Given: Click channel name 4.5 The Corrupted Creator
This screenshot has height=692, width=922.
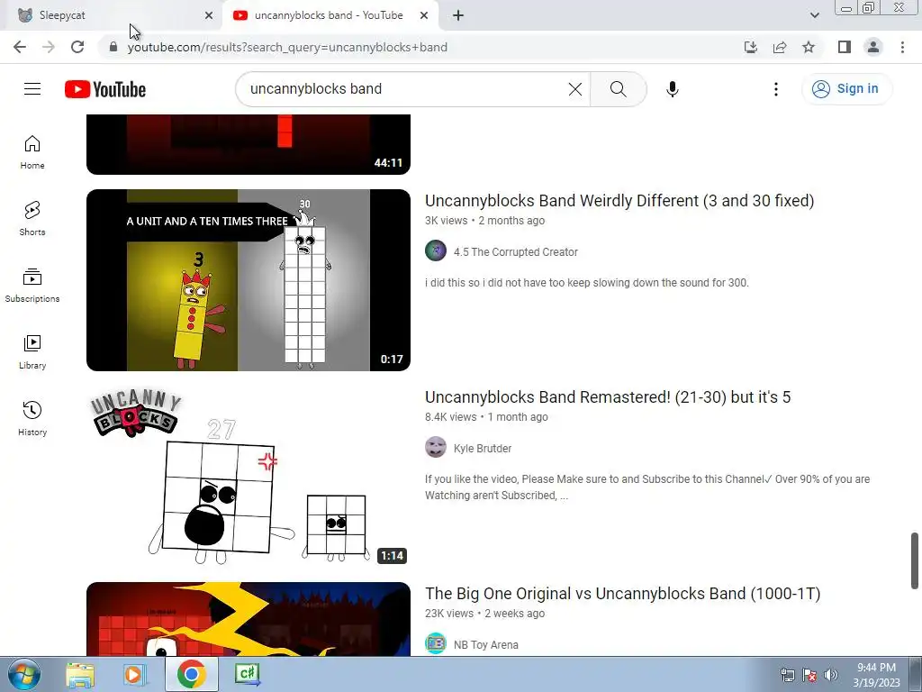Looking at the screenshot, I should tap(516, 252).
